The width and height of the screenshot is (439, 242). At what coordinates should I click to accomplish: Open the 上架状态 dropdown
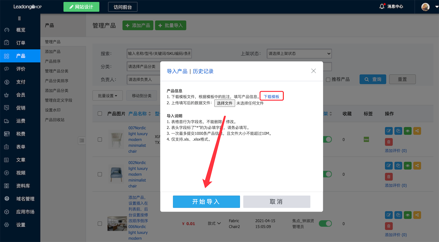(299, 53)
